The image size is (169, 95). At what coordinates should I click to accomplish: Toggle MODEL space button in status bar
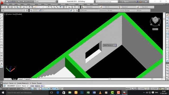tap(128, 89)
